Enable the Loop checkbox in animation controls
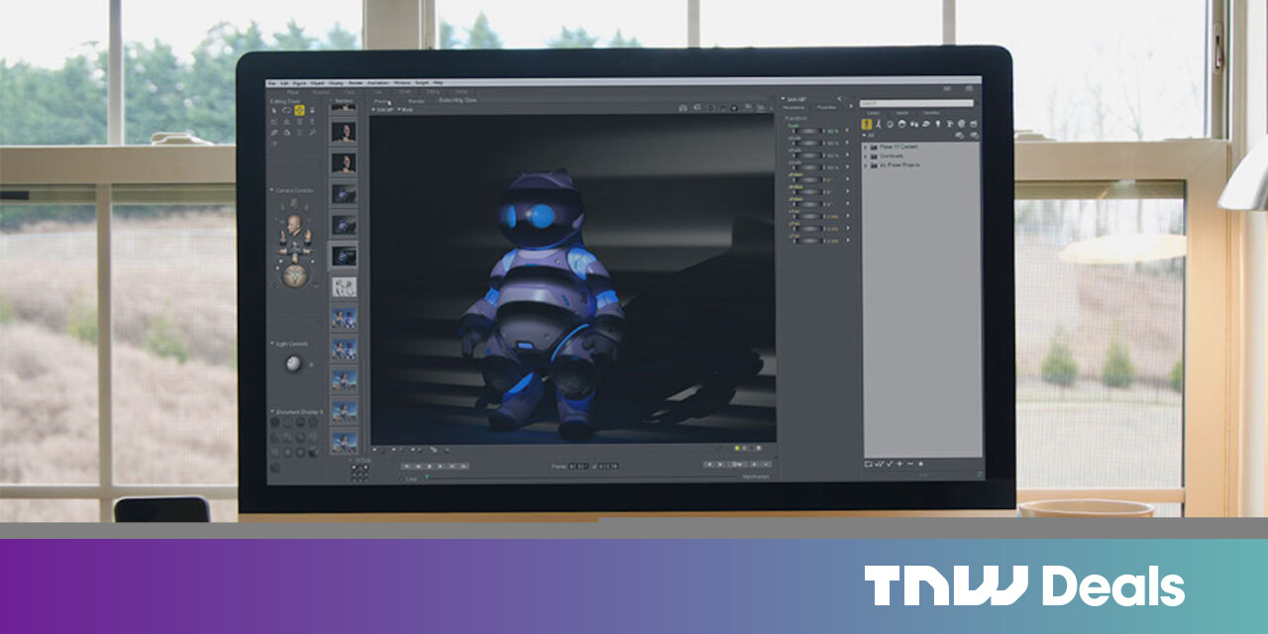Image resolution: width=1268 pixels, height=634 pixels. (401, 477)
